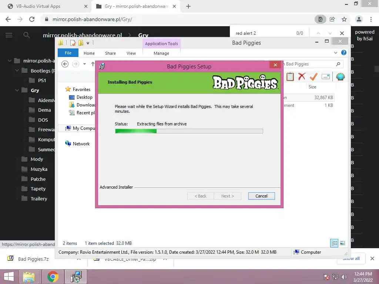Open Chrome profile icon
Screen dimensions: 379x284
(x=359, y=19)
